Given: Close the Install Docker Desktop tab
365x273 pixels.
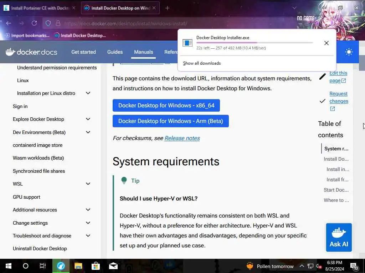Looking at the screenshot, I should tap(154, 8).
